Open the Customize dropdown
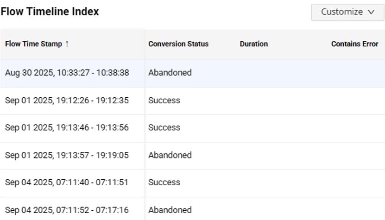The width and height of the screenshot is (385, 220). coord(347,12)
